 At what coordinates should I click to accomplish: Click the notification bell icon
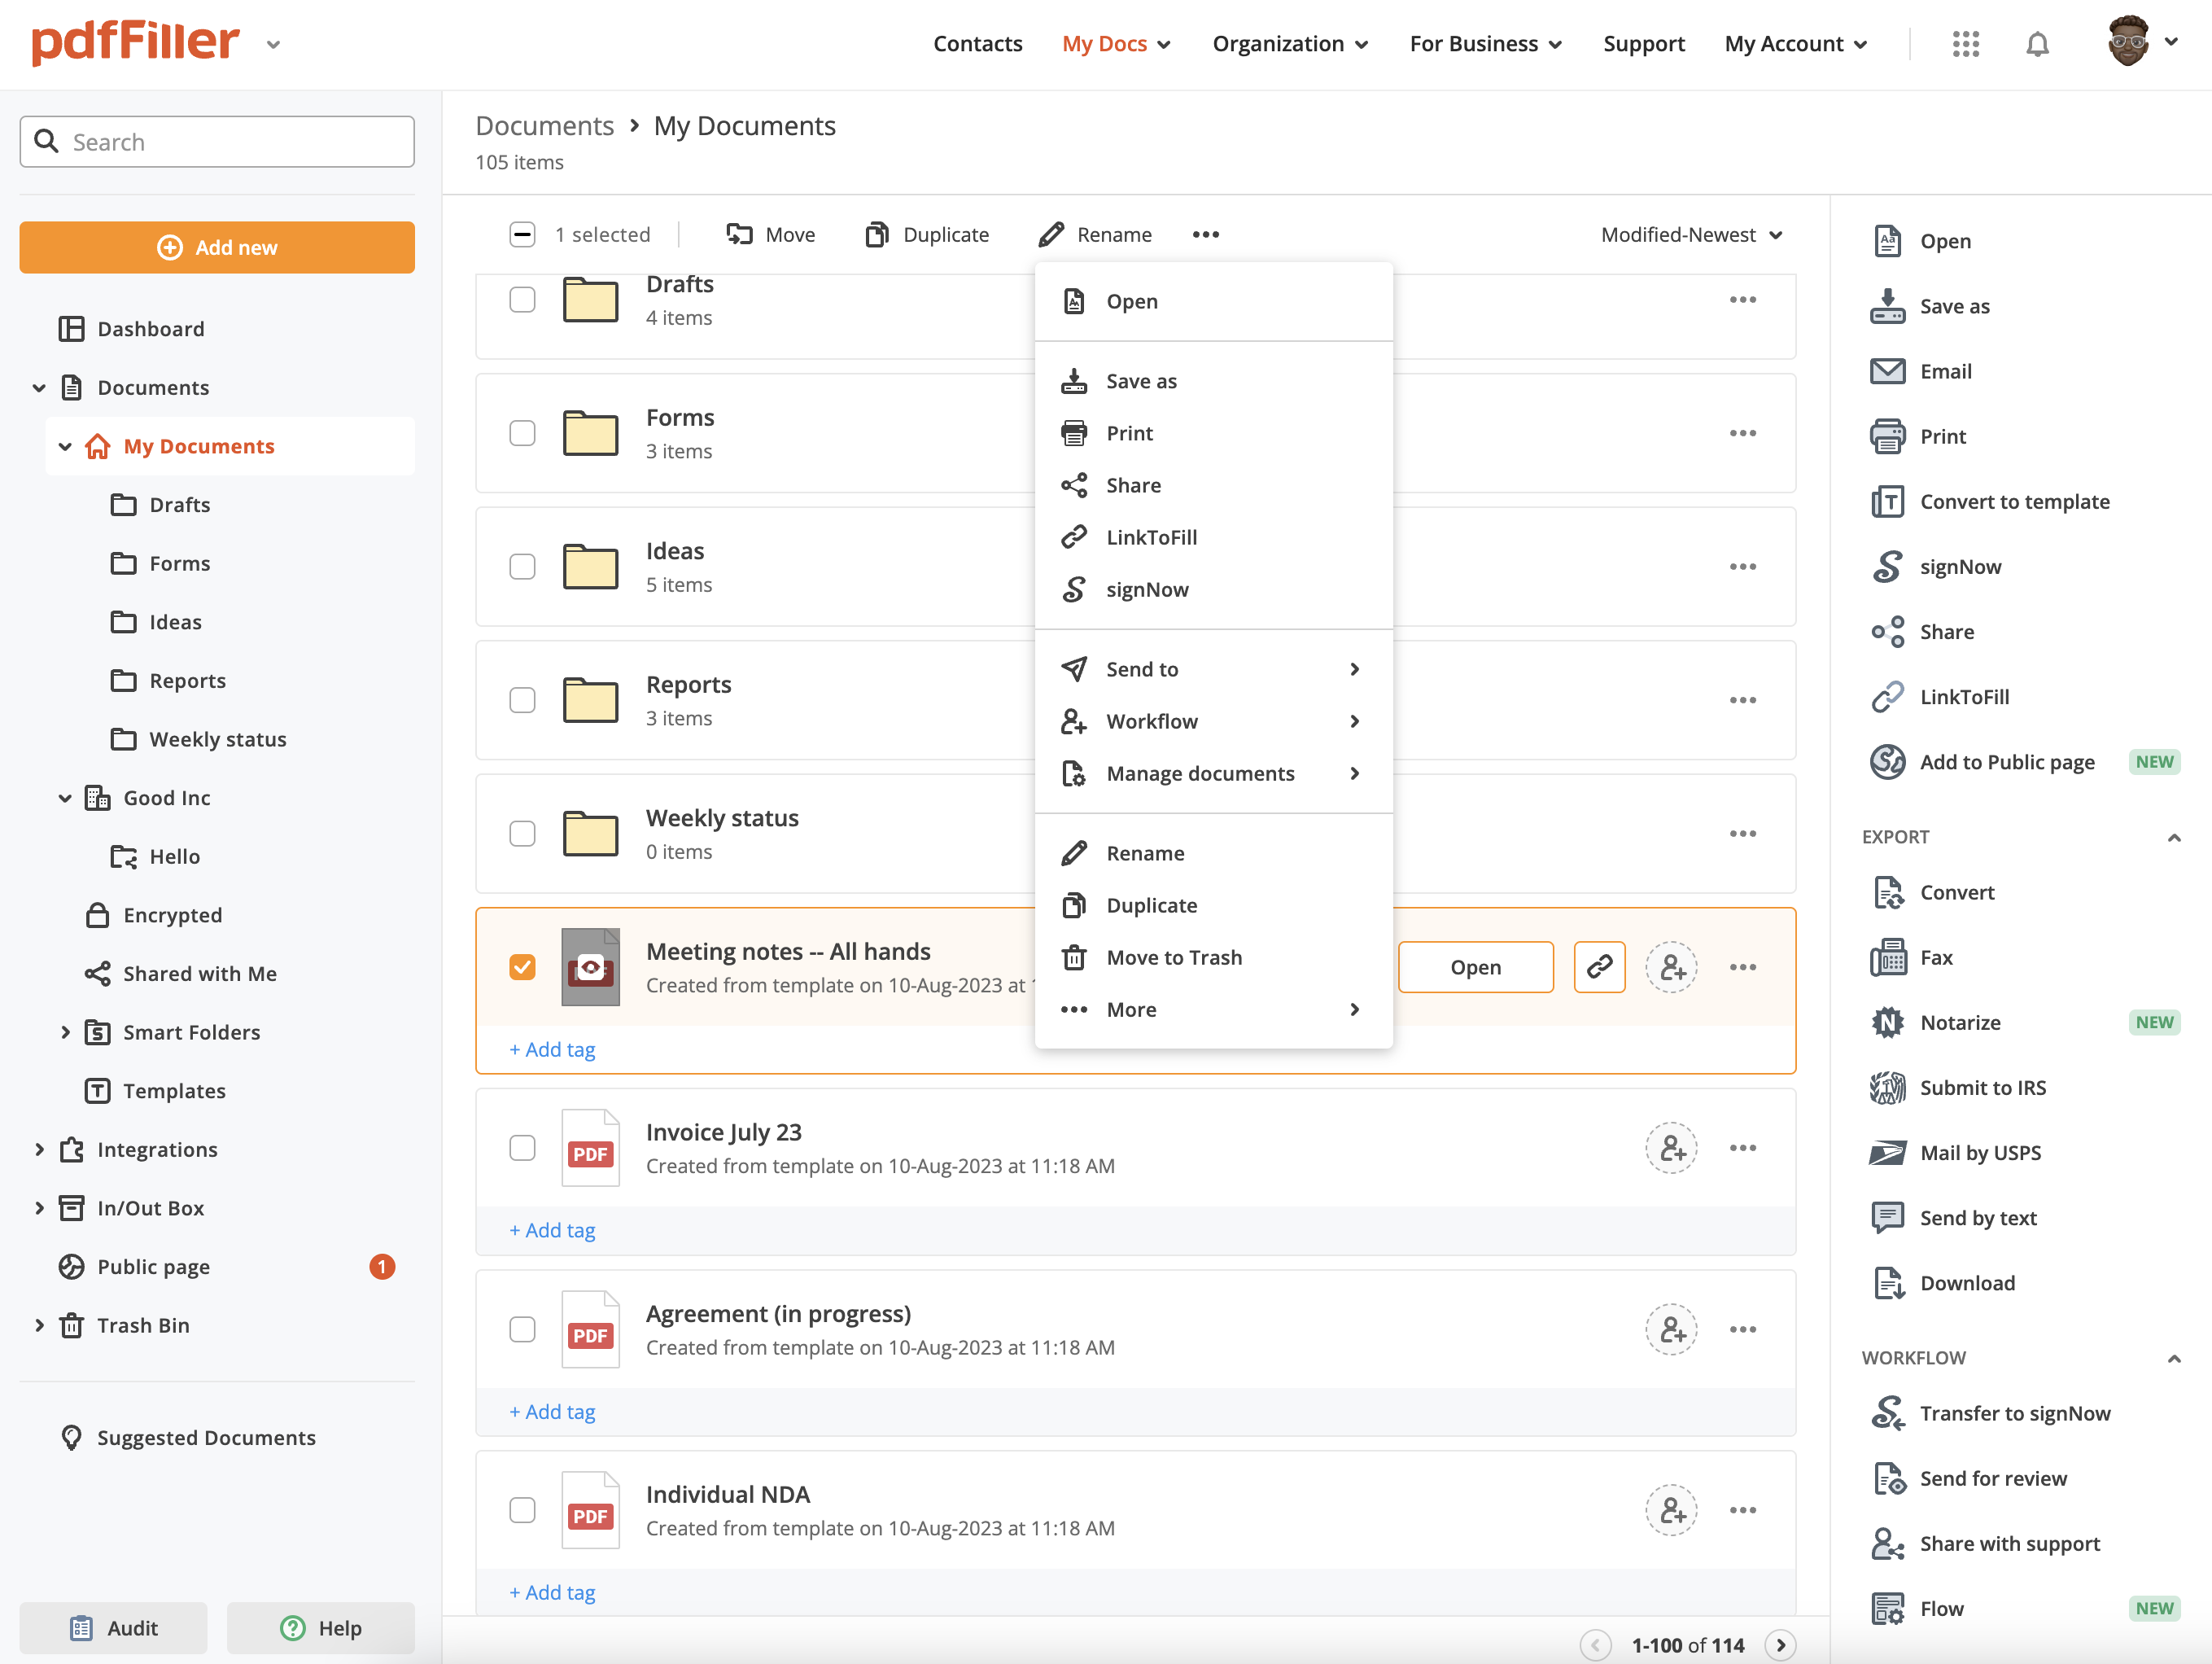[x=2037, y=44]
